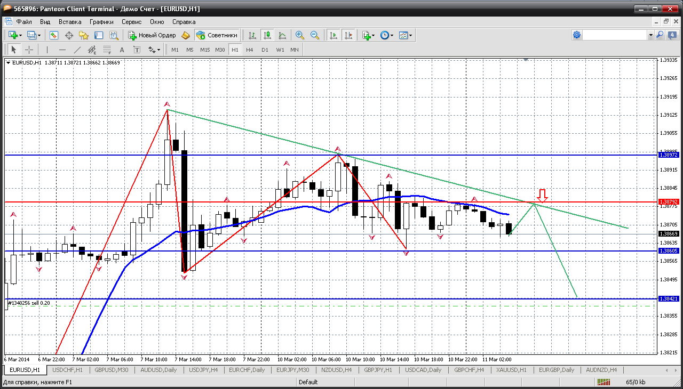The height and width of the screenshot is (389, 683).
Task: Select the text label tool
Action: click(137, 50)
